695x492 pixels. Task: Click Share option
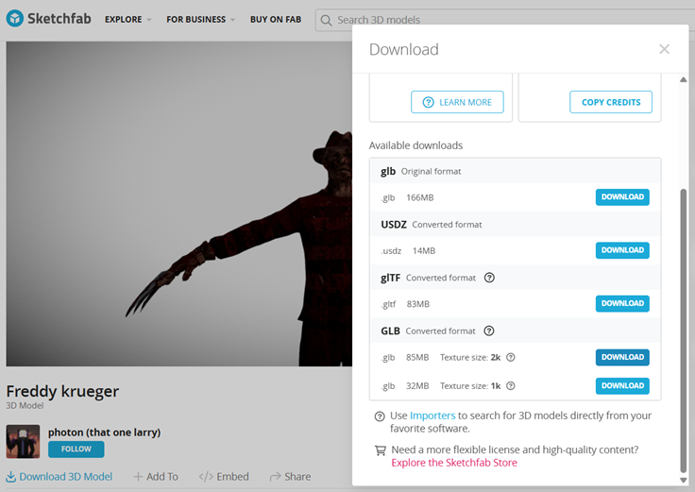(x=290, y=477)
